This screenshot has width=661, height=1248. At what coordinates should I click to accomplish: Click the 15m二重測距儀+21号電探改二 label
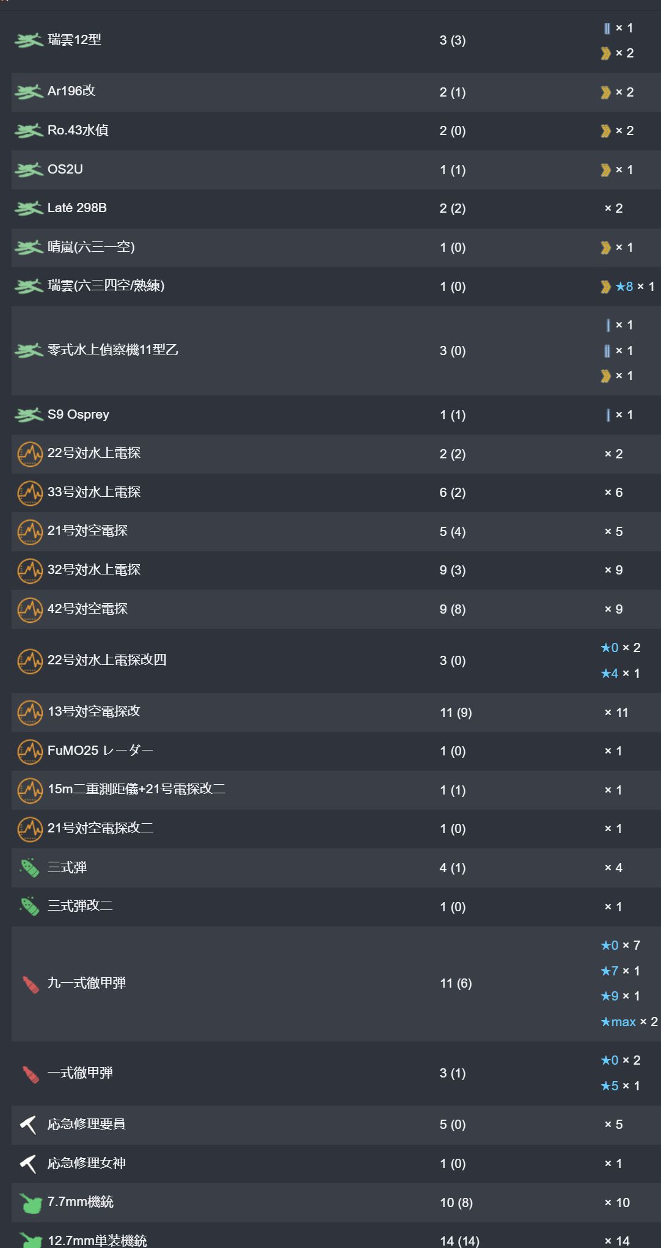[137, 789]
